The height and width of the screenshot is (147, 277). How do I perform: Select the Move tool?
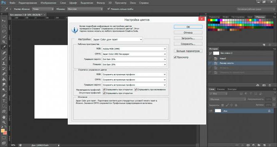pyautogui.click(x=4, y=20)
